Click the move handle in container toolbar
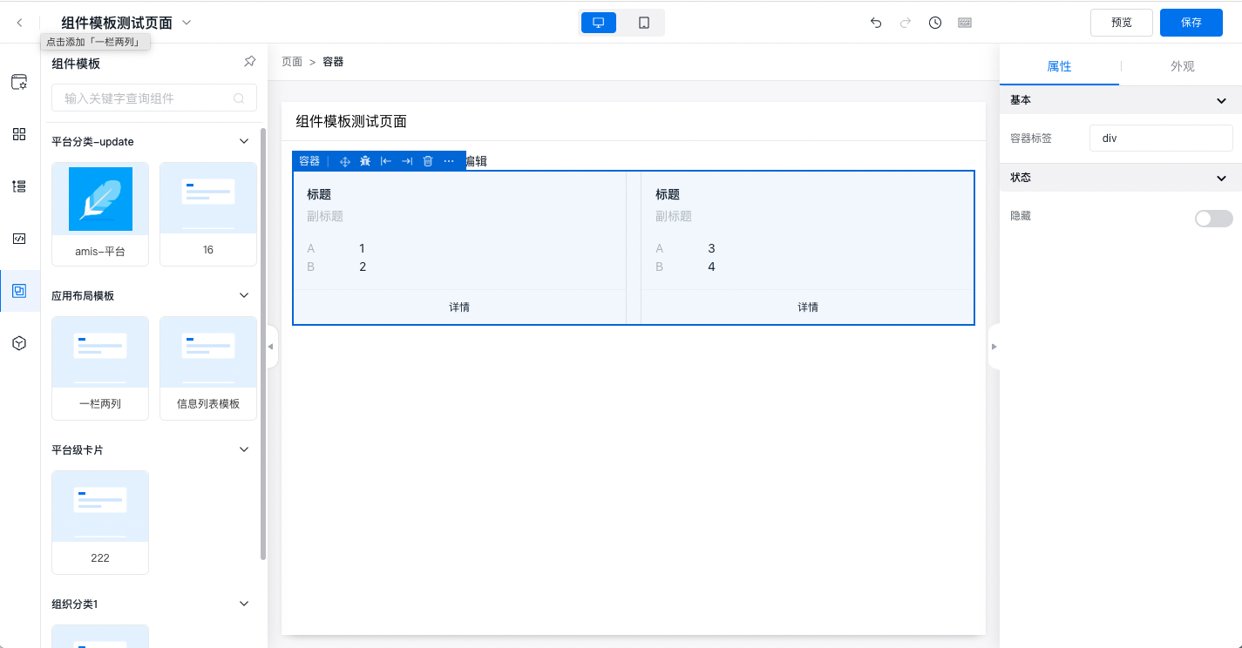 [x=344, y=161]
